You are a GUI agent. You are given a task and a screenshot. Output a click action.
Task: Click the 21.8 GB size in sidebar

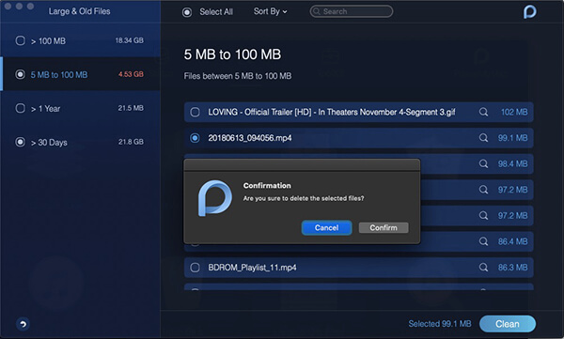click(x=131, y=142)
